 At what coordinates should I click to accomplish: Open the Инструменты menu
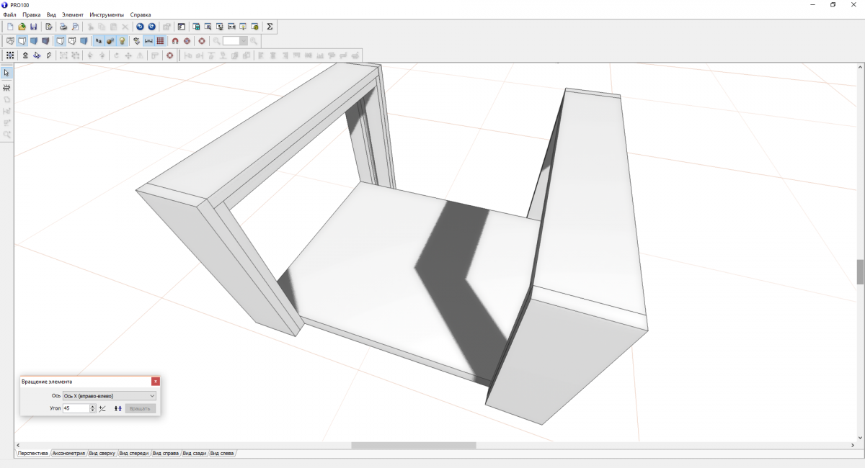[107, 14]
